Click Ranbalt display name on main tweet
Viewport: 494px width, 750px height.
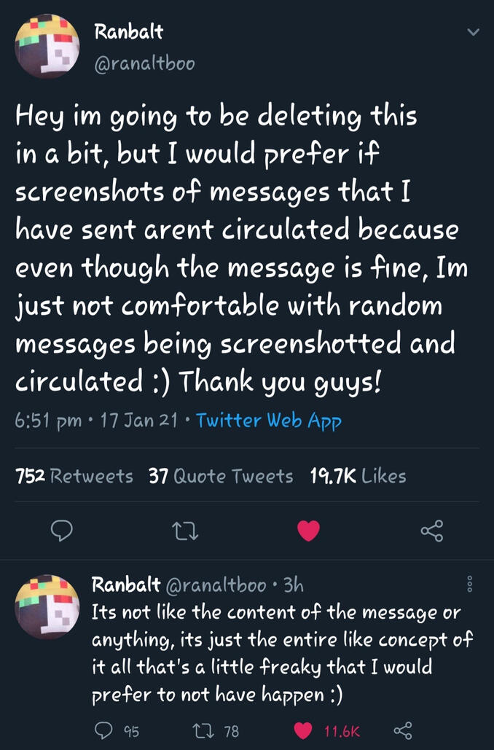[129, 32]
